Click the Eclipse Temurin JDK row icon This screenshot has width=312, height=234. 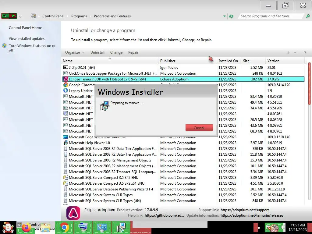tap(66, 79)
